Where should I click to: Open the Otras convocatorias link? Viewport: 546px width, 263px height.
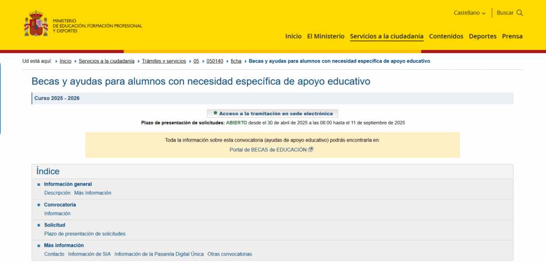pyautogui.click(x=229, y=254)
